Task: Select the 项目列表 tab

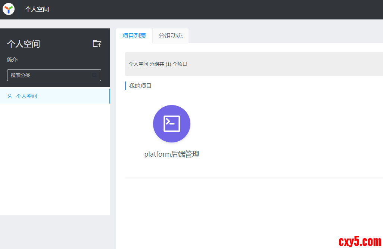Action: [134, 36]
